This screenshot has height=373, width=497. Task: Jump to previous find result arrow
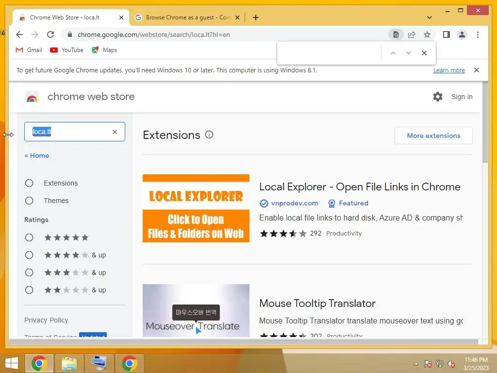[x=393, y=53]
